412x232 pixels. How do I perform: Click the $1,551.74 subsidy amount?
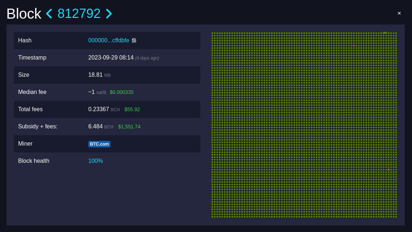click(x=129, y=127)
